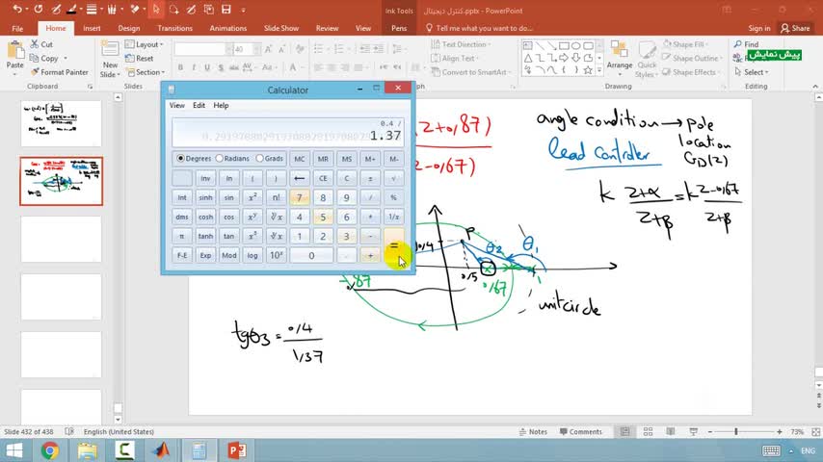This screenshot has height=462, width=823.
Task: Switch to the Transitions tab
Action: coord(174,28)
